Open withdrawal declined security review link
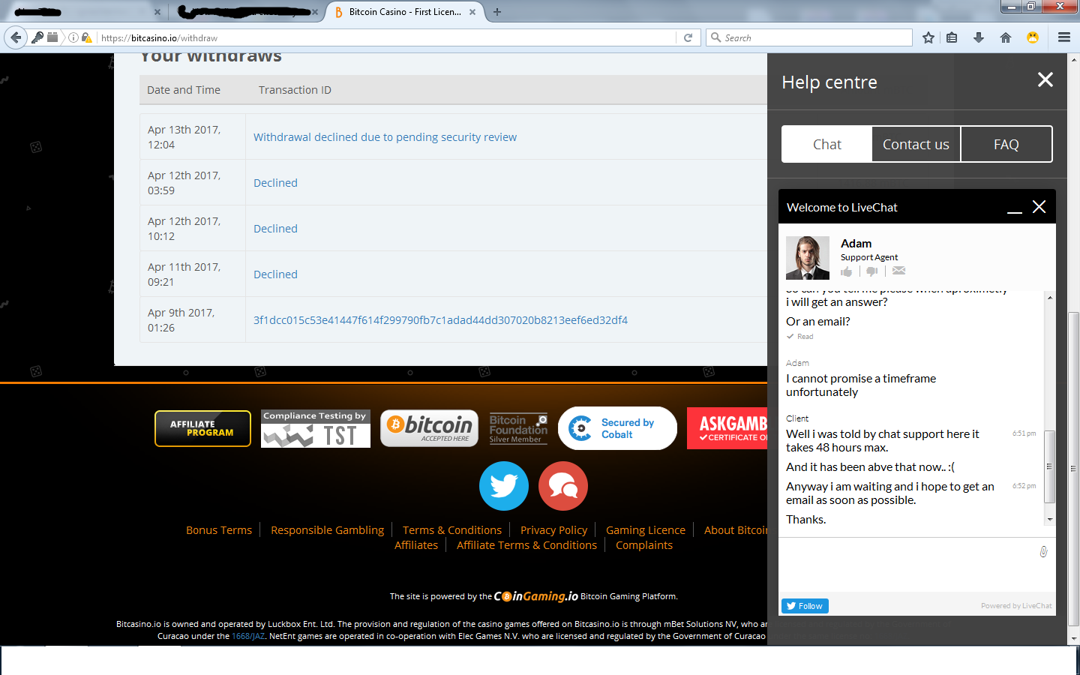 385,137
